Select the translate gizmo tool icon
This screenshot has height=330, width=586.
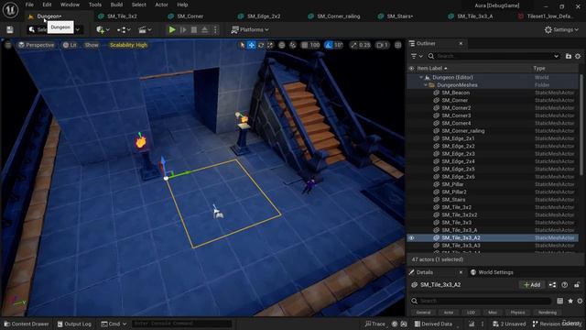pos(252,45)
